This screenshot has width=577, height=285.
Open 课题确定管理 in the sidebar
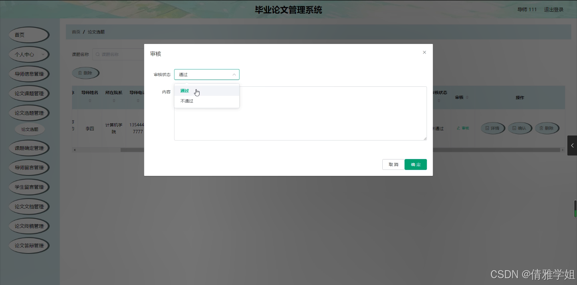pos(29,148)
